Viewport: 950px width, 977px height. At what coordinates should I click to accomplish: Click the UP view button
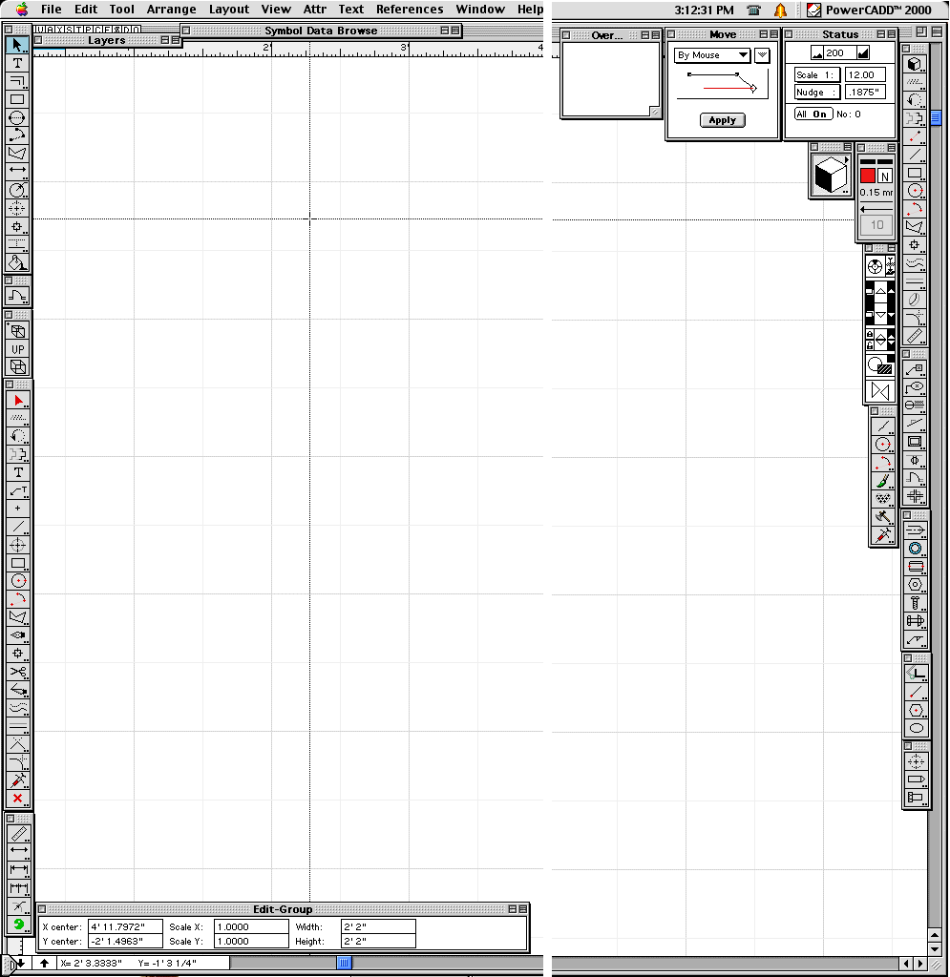point(17,349)
